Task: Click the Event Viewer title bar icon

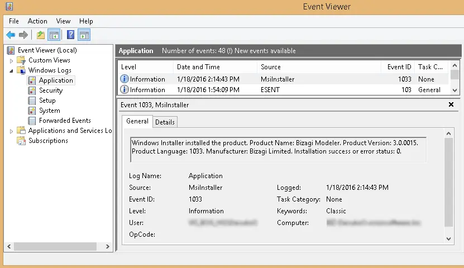Action: [9, 6]
